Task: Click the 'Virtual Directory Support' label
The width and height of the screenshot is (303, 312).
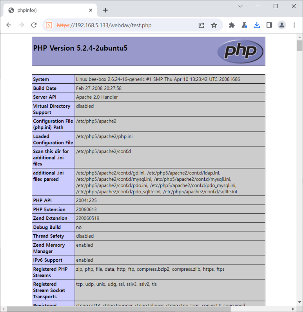Action: pos(52,109)
